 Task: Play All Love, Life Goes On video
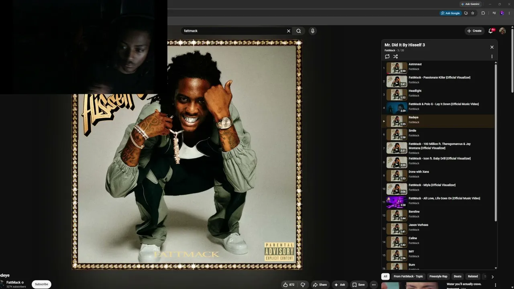(x=438, y=202)
